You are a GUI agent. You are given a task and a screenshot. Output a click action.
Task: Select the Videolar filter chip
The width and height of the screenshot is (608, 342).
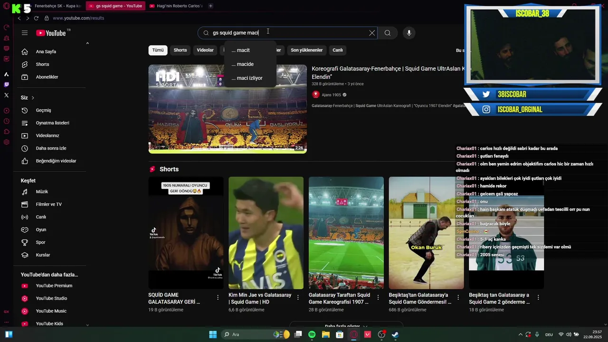click(205, 50)
